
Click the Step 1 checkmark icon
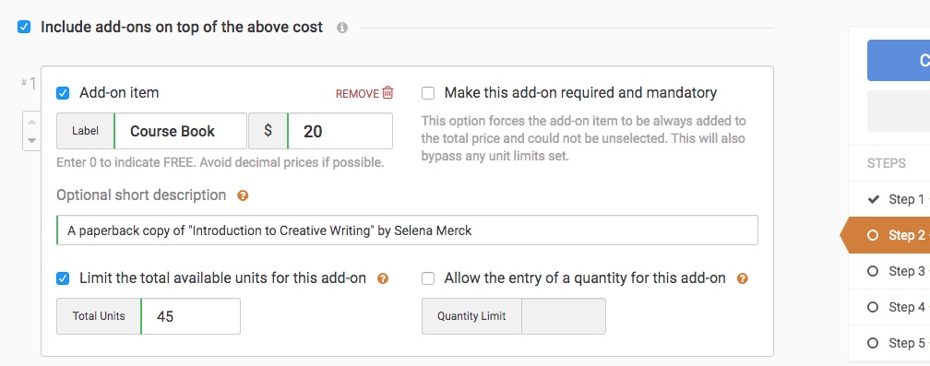(873, 199)
